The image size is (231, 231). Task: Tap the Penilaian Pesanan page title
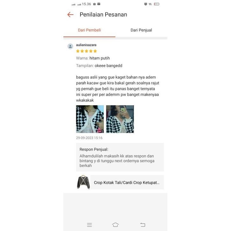(x=103, y=15)
